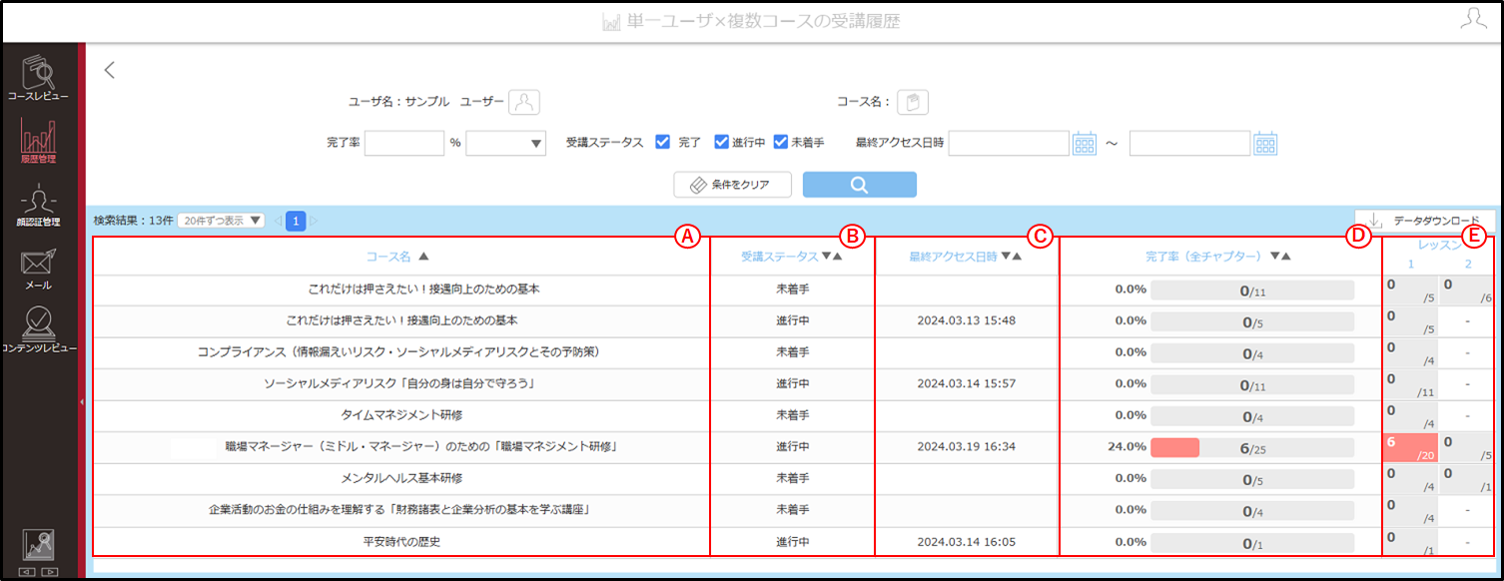The image size is (1504, 581).
Task: Click the 企業活動のお金の仕組み course name
Action: coord(401,510)
